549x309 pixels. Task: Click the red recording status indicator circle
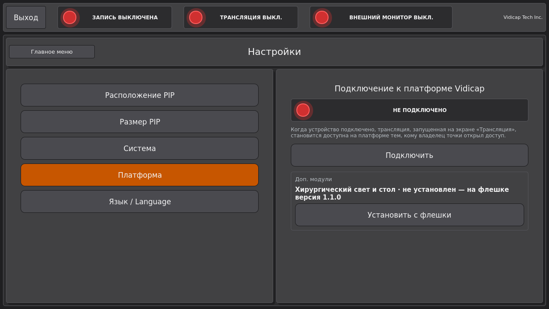coord(70,18)
